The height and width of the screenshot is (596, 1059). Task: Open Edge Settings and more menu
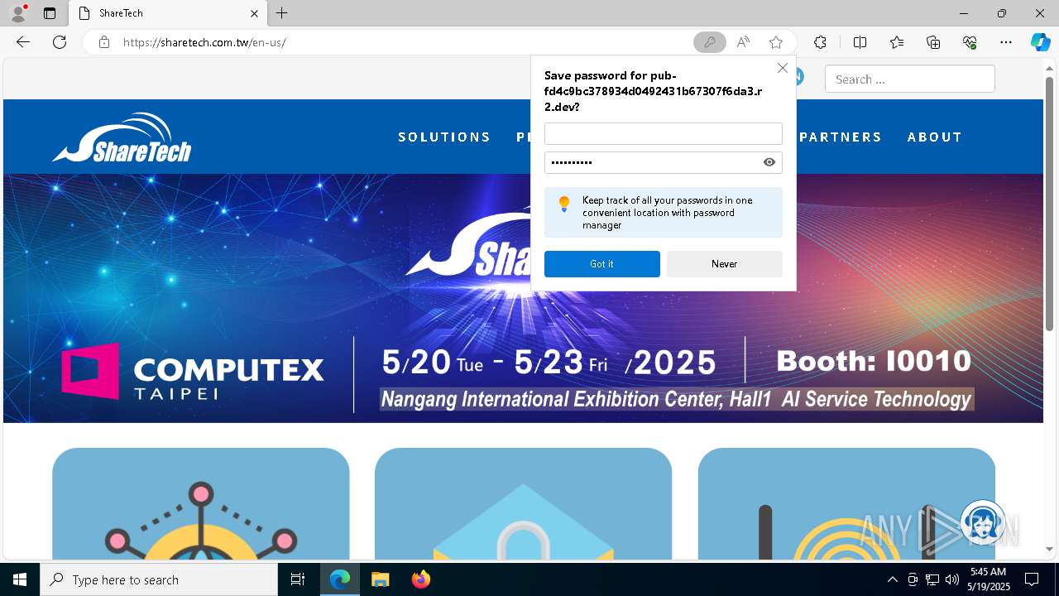(x=1006, y=42)
